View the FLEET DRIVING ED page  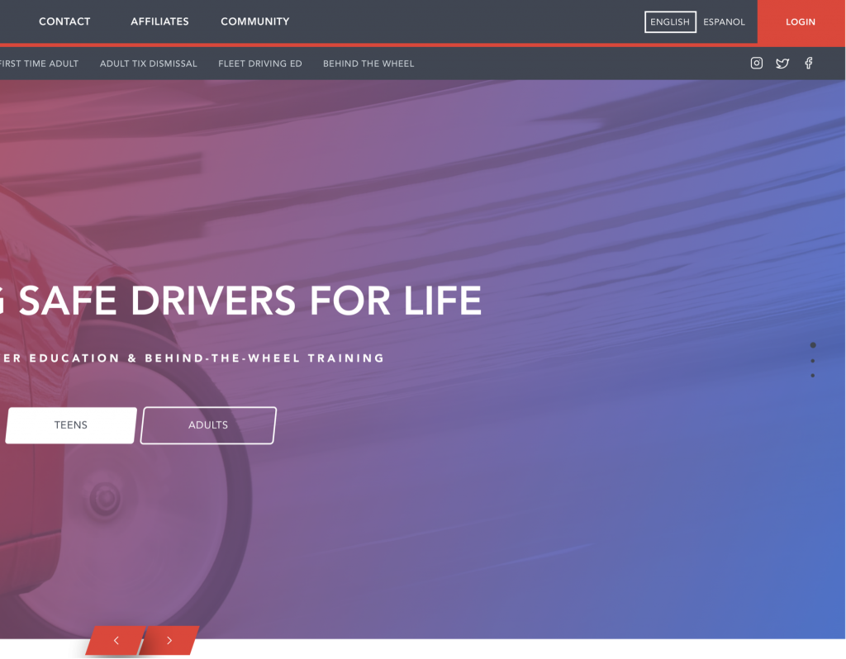click(259, 63)
